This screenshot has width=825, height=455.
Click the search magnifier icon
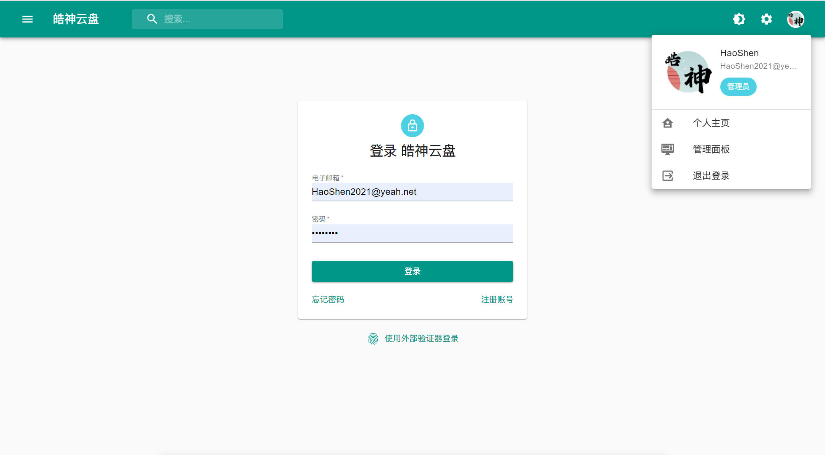coord(152,19)
